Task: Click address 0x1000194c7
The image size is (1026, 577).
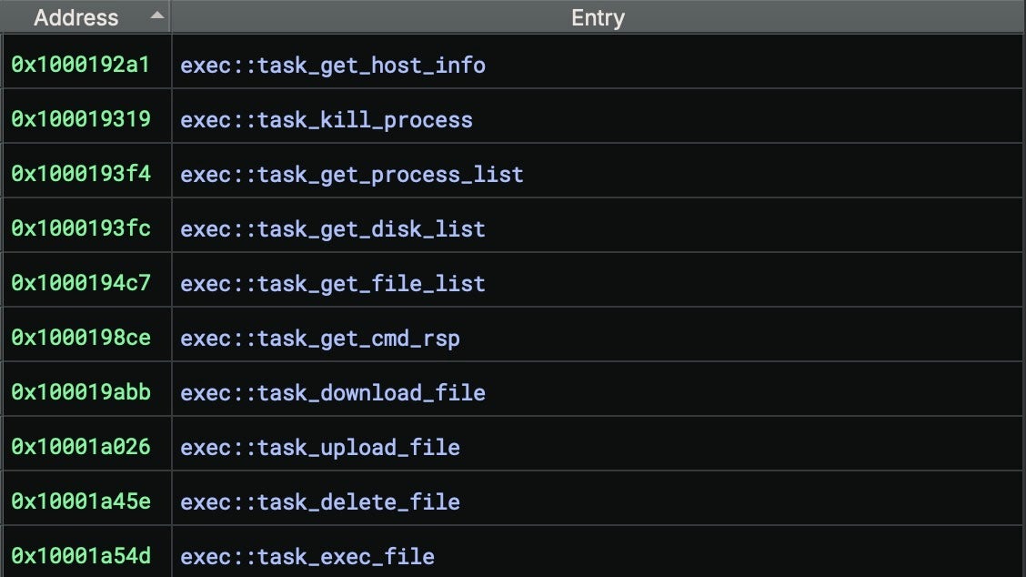Action: (x=81, y=284)
